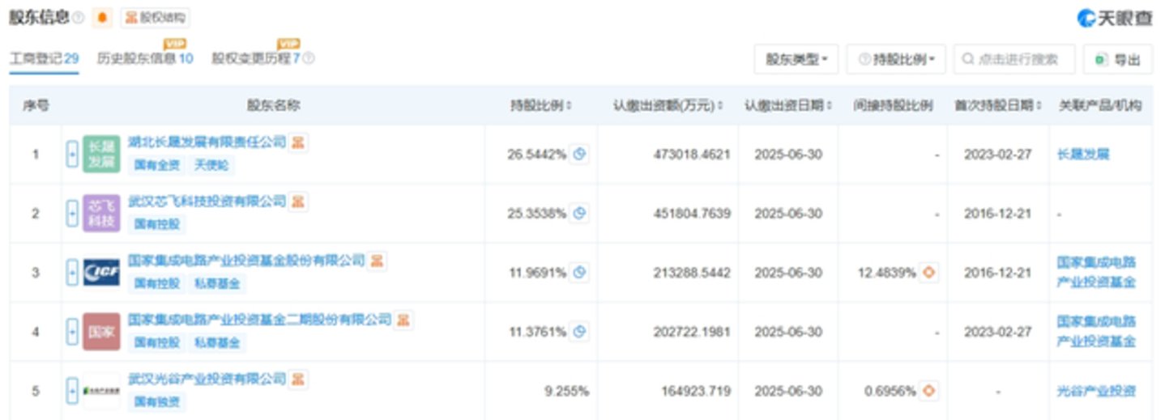
Task: Select the 2016-12-21 date in row 2
Action: coord(997,214)
